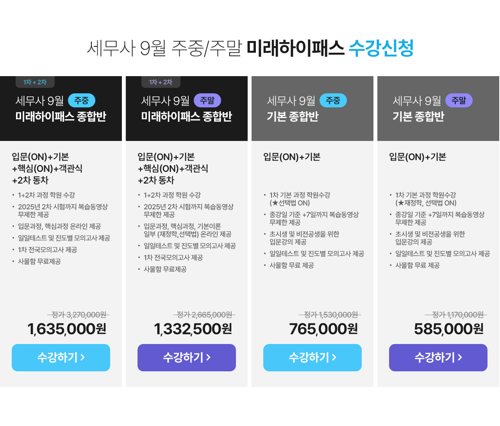Click 1차 전국모의고사 제공 in second card
The image size is (500, 426).
click(x=173, y=258)
